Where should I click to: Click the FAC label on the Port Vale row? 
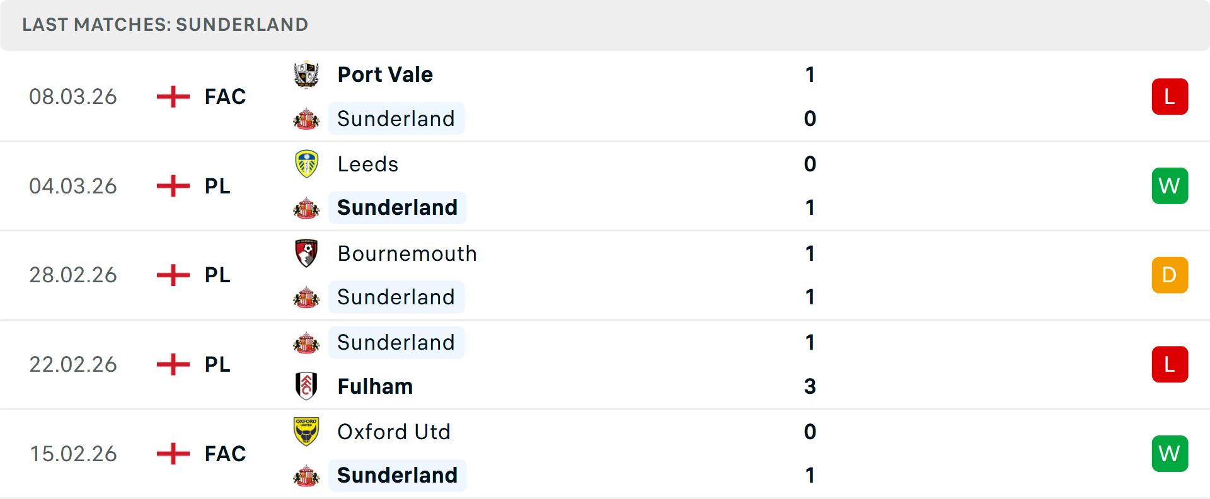pyautogui.click(x=224, y=96)
